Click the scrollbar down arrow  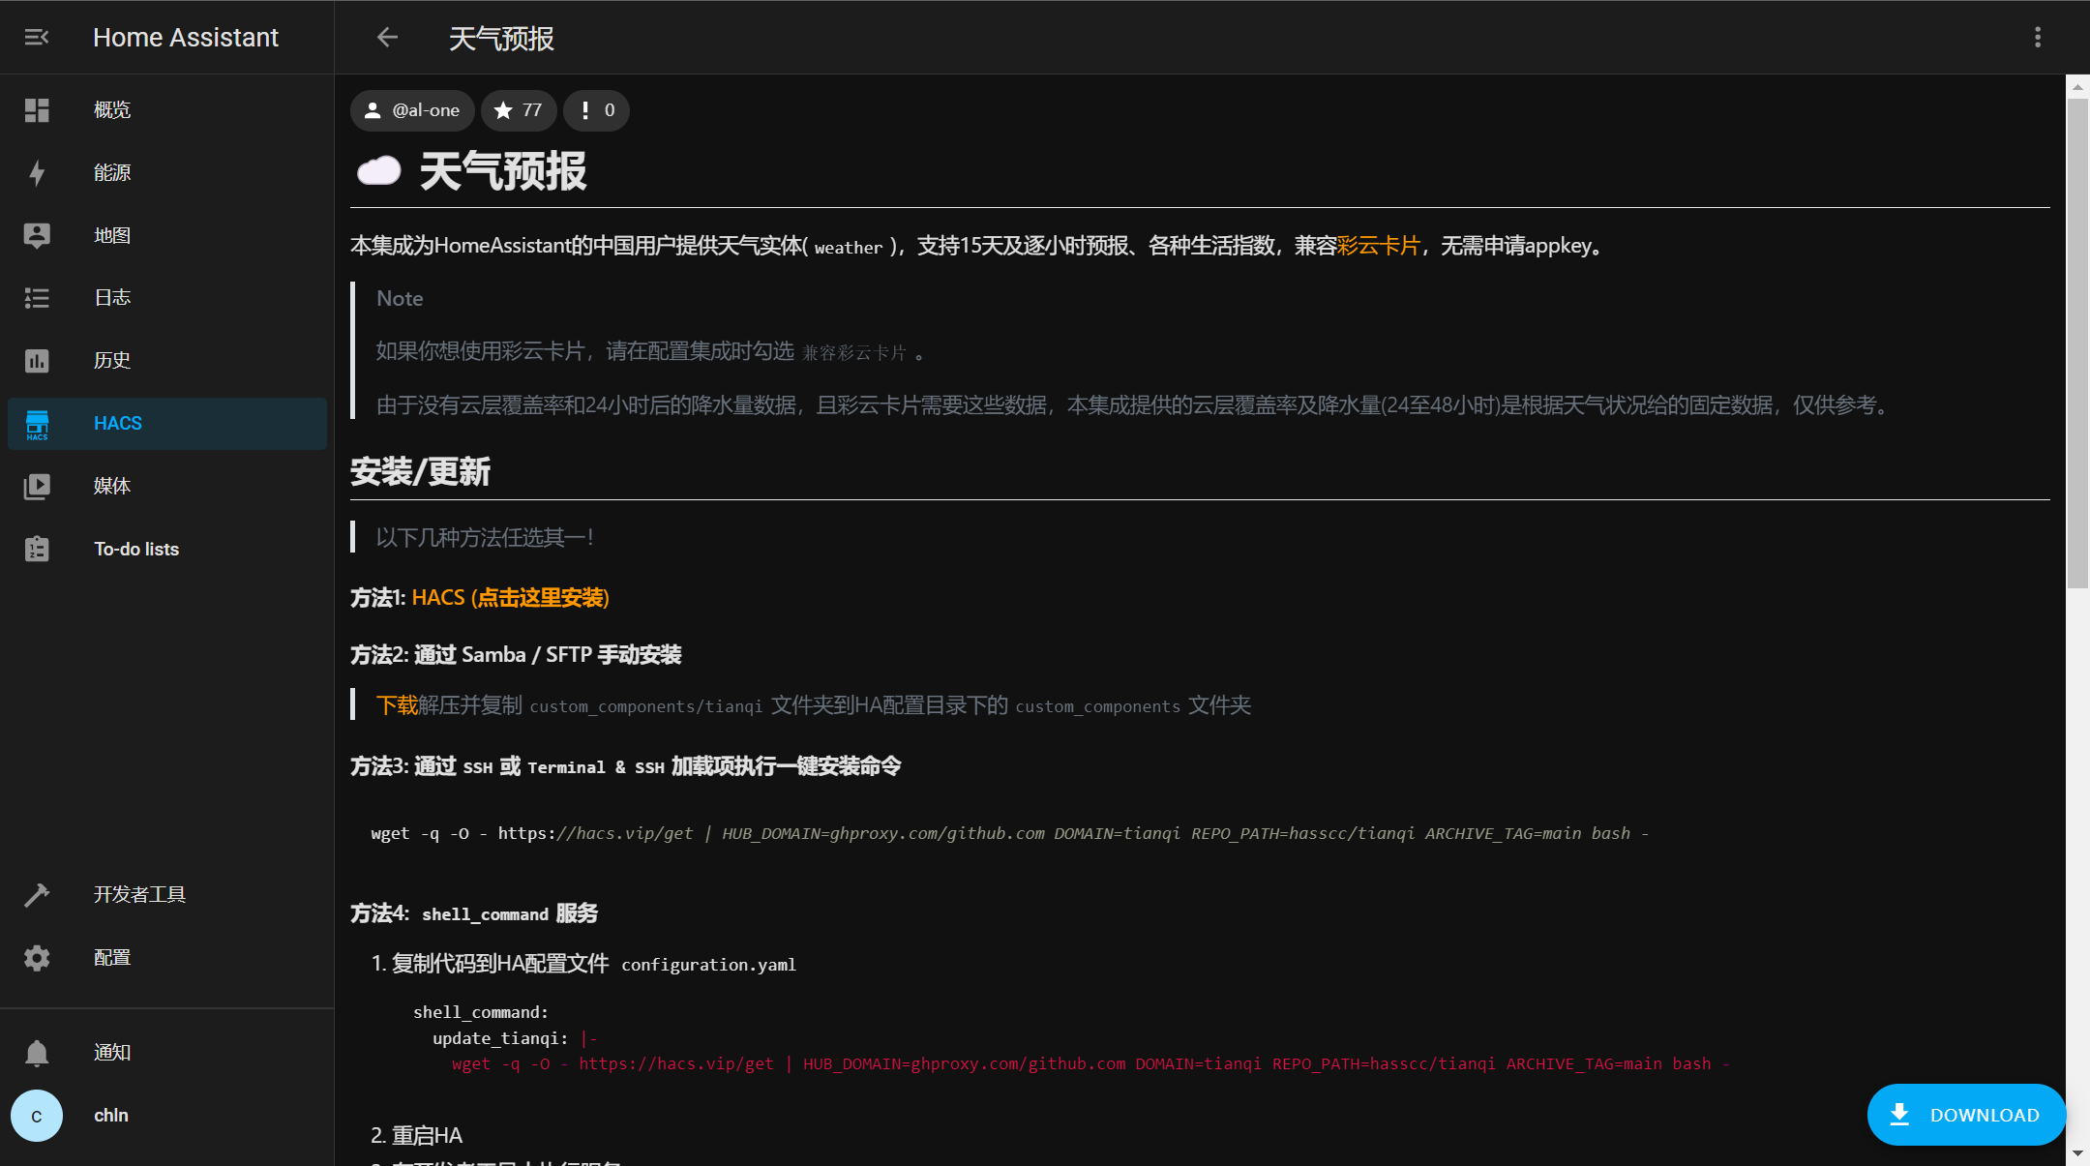coord(2077,1154)
